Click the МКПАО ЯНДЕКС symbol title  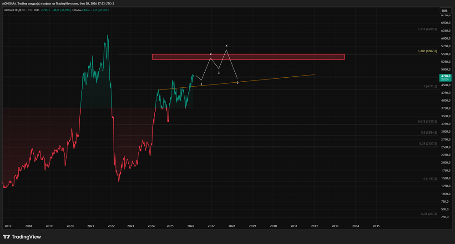tap(15, 10)
